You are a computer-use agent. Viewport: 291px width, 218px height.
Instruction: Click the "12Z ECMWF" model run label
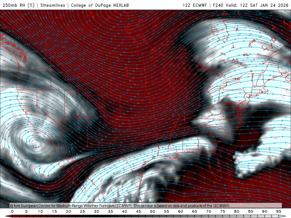tap(195, 5)
